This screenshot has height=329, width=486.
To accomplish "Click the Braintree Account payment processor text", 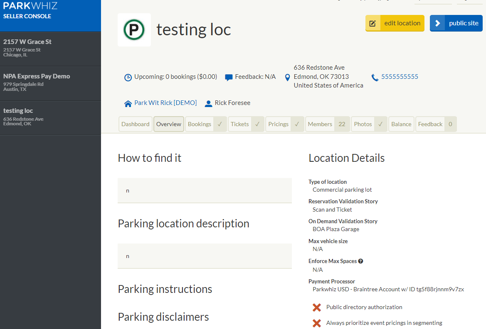I will click(388, 290).
